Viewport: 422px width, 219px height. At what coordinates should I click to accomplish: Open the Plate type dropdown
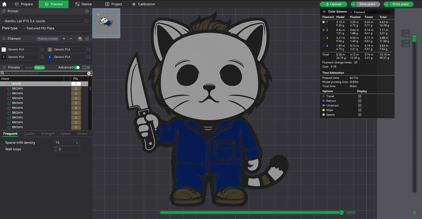(x=56, y=28)
